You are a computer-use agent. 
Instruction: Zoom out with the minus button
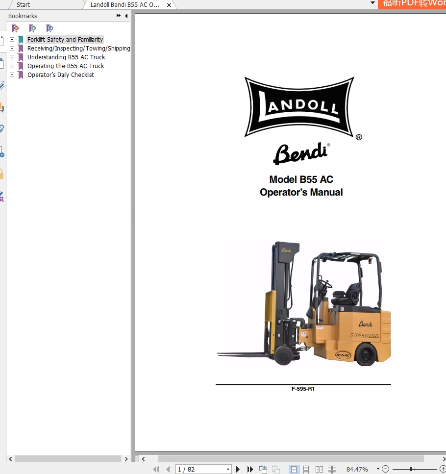point(386,469)
